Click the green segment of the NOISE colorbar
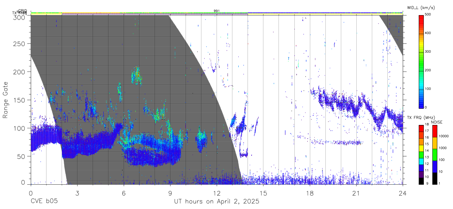Viewport: 453px width, 209px height. (x=435, y=155)
